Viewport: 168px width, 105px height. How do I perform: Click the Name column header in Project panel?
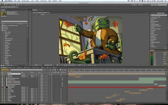coord(3,24)
